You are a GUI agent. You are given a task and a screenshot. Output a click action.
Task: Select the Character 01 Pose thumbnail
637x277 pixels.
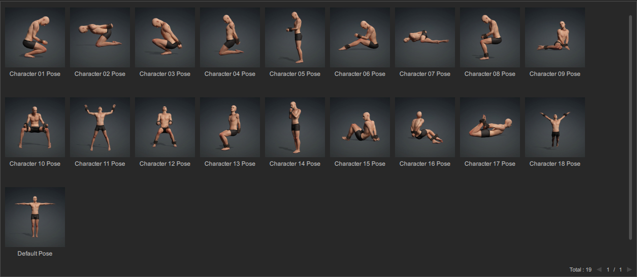(35, 37)
